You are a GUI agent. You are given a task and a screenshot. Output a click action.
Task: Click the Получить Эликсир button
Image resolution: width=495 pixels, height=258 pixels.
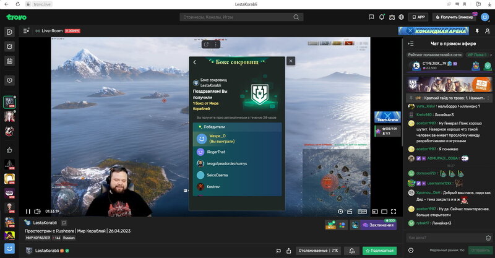click(454, 17)
